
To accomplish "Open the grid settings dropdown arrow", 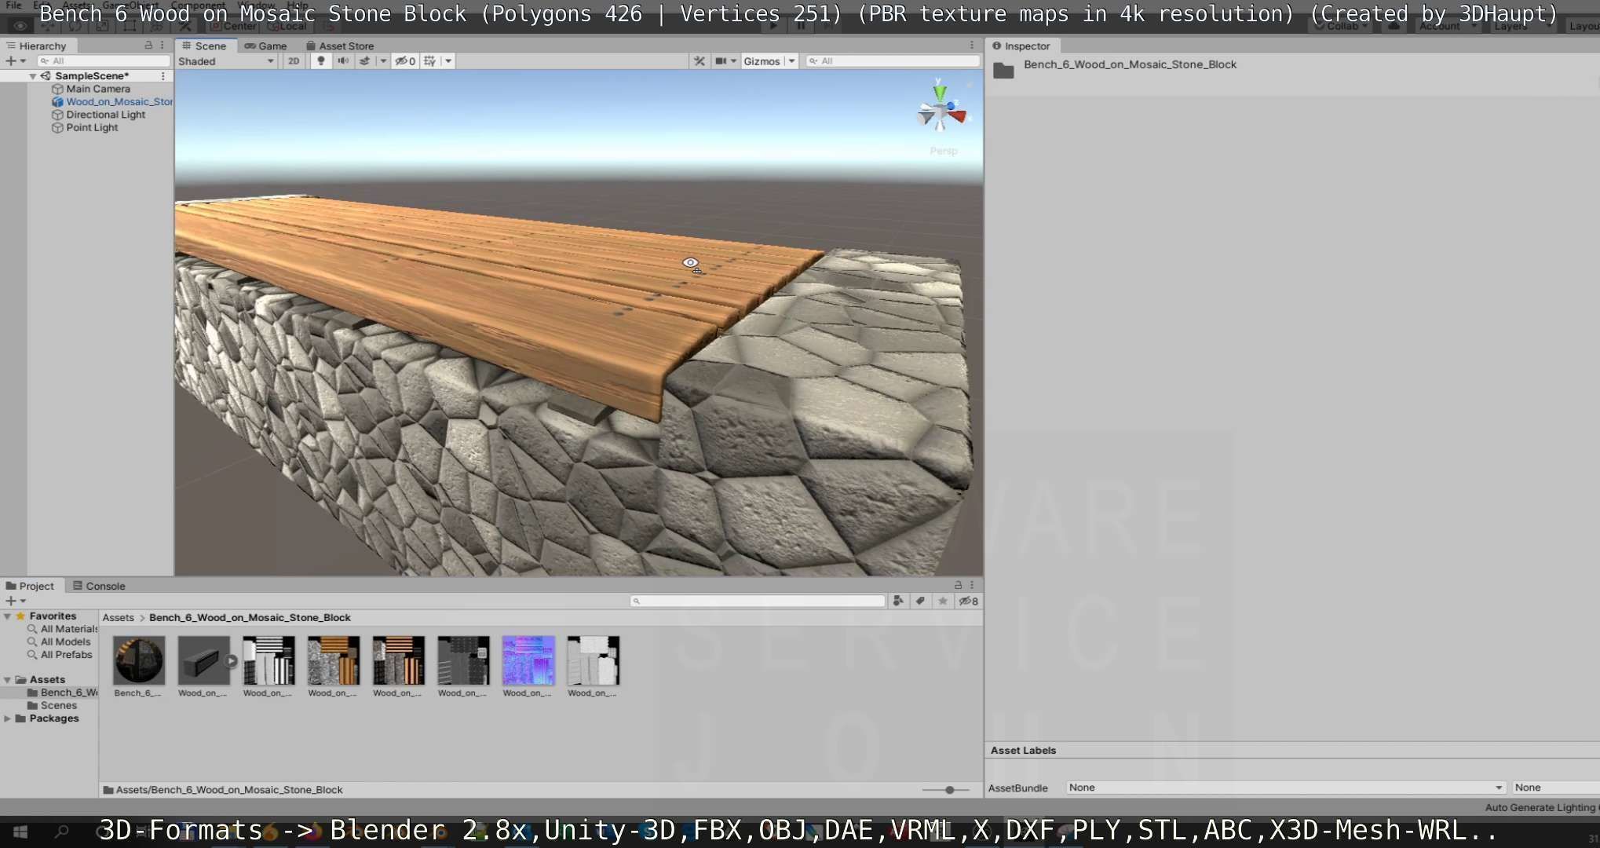I will [448, 61].
